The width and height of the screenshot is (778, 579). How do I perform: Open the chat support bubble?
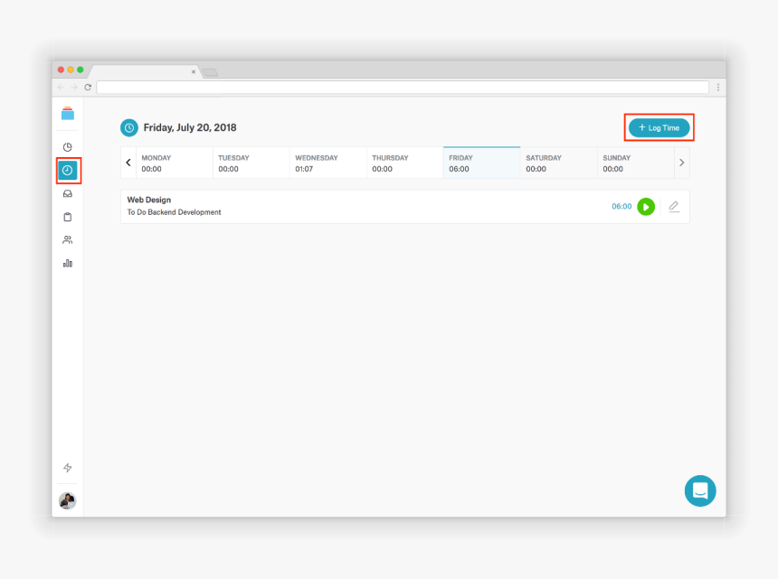point(700,490)
